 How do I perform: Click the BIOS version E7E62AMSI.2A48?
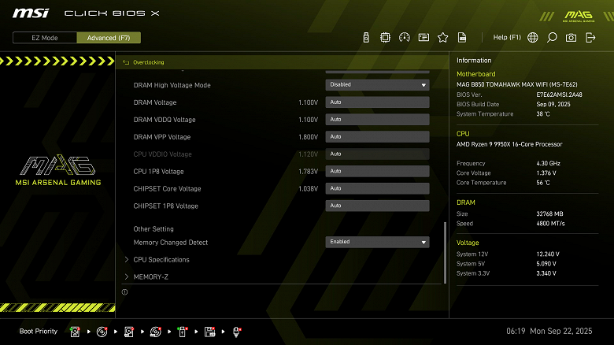point(559,95)
